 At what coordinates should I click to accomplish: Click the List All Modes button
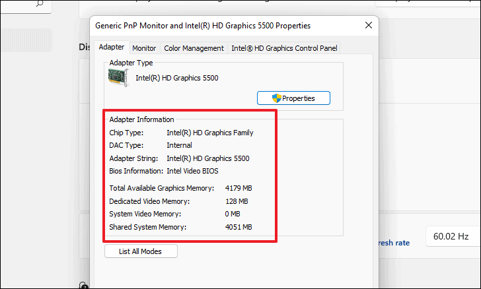[141, 251]
